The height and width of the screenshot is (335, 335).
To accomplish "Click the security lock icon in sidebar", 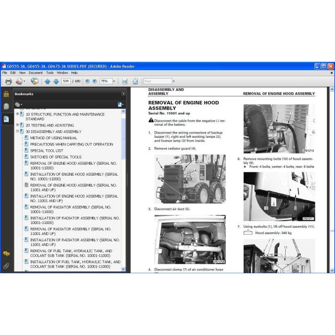I will click(6, 94).
